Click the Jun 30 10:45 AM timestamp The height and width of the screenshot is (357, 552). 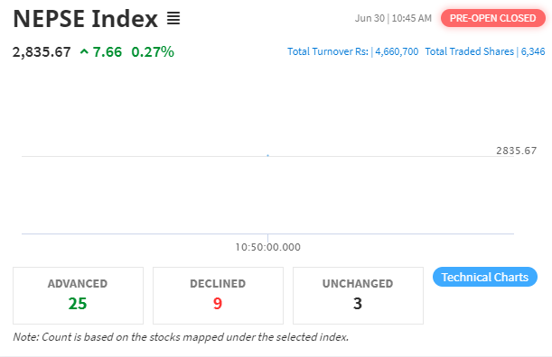coord(393,18)
